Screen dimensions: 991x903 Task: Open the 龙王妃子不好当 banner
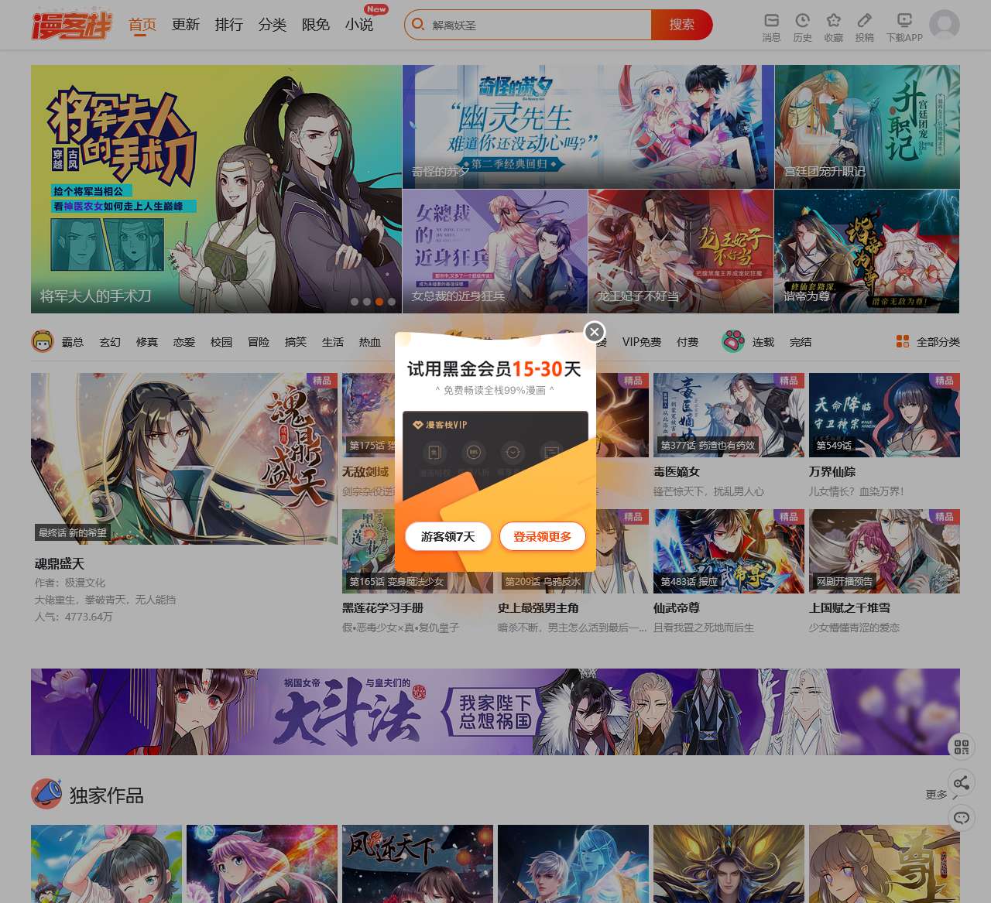tap(681, 251)
